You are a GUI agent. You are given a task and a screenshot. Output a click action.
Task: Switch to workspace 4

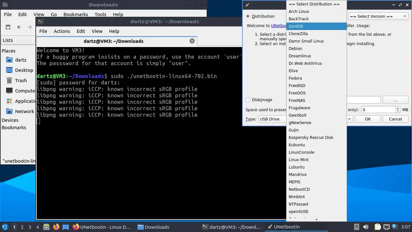(37, 227)
